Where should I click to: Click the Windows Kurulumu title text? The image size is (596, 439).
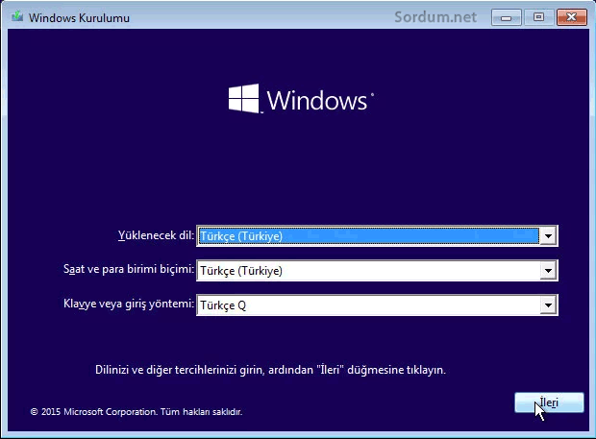click(x=79, y=18)
